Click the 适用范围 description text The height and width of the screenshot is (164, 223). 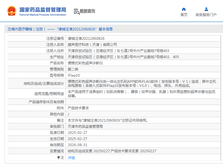click(142, 94)
